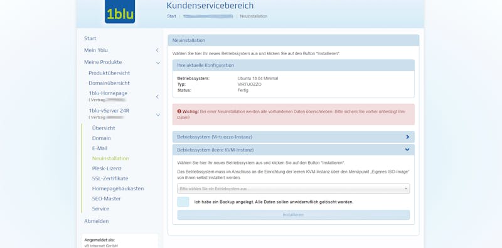Open Service submenu item

(100, 209)
